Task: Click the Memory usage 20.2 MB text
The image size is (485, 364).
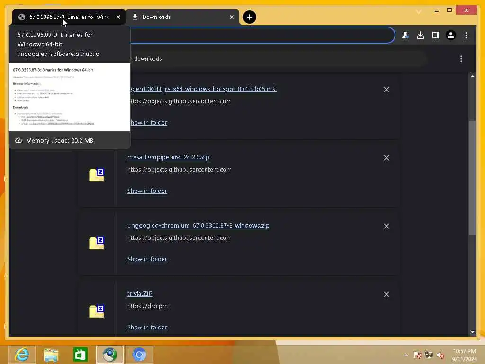Action: tap(59, 140)
